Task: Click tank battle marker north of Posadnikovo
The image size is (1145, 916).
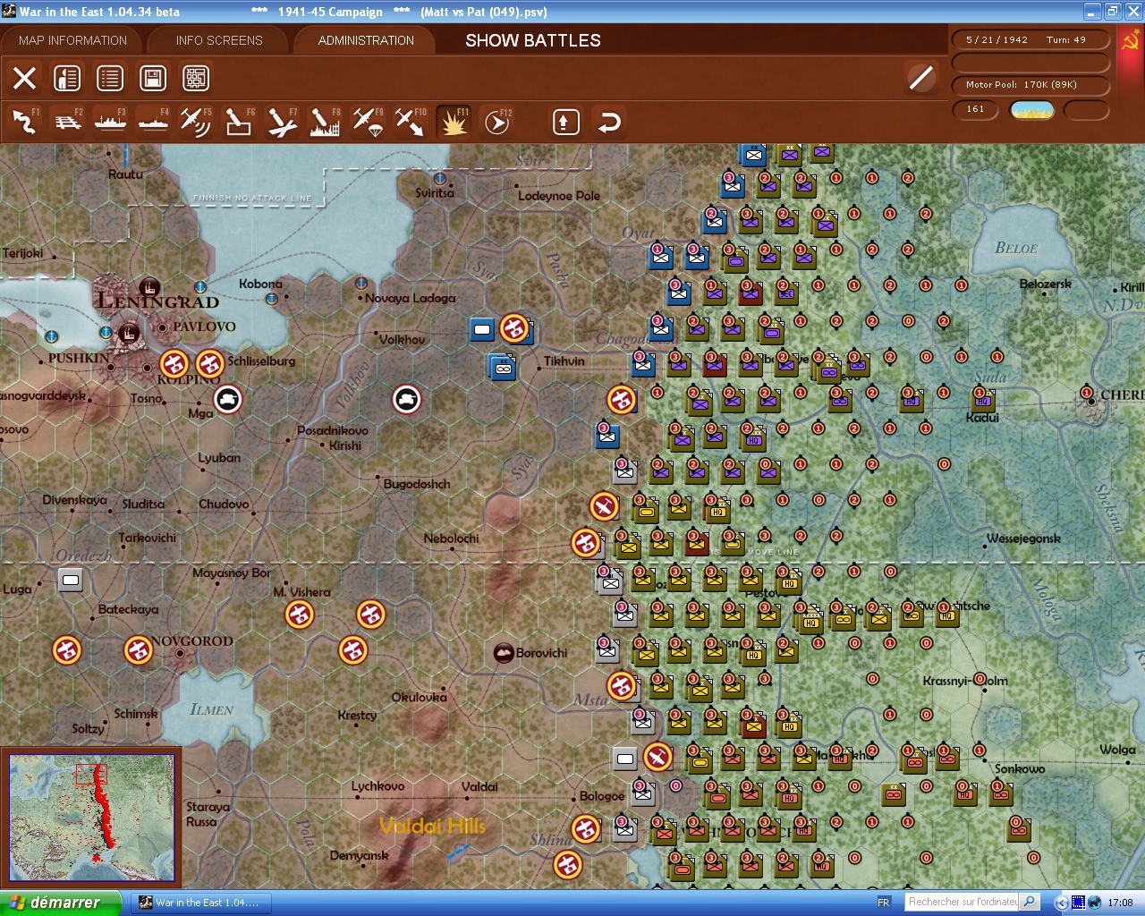Action: tap(407, 399)
